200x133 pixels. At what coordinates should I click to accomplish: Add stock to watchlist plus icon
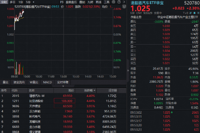pyautogui.click(x=198, y=13)
